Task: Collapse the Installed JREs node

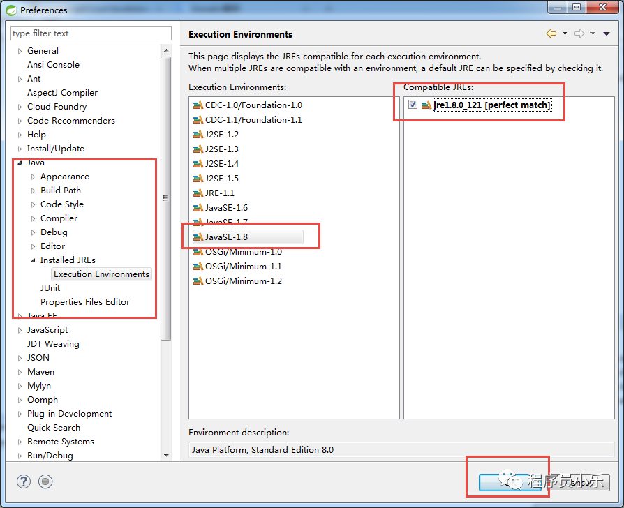Action: pyautogui.click(x=33, y=260)
